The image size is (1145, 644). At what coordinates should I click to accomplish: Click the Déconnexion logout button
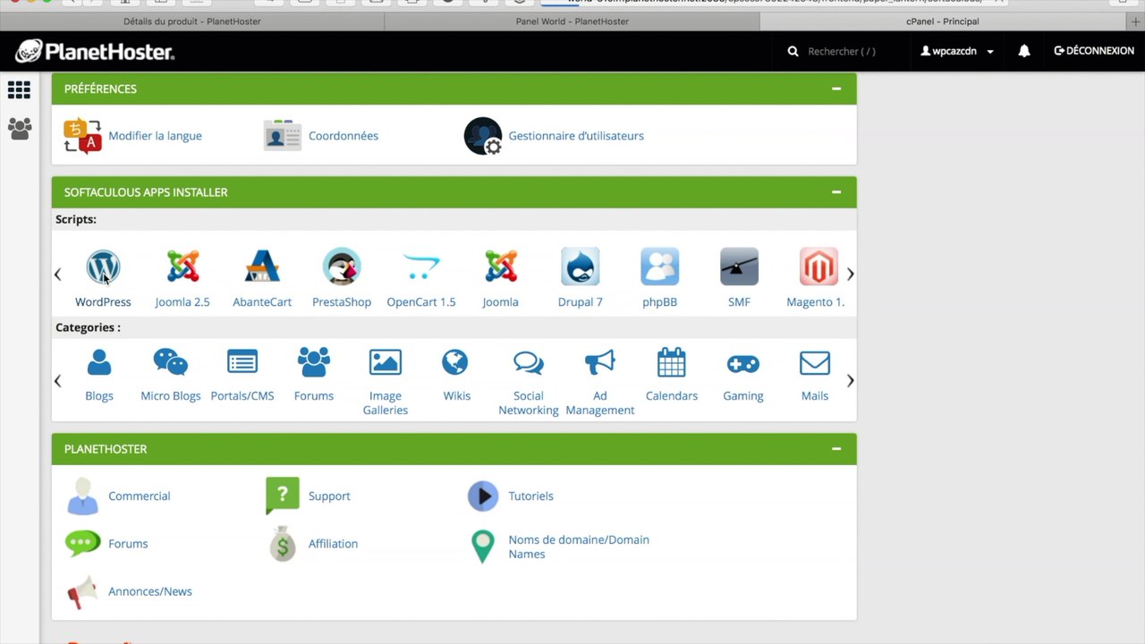tap(1094, 51)
